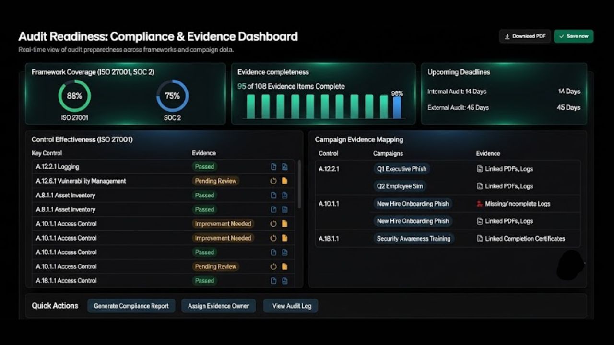This screenshot has height=345, width=614.
Task: Click refresh icon in A.10.1.1 Pending Review row
Action: tap(273, 266)
